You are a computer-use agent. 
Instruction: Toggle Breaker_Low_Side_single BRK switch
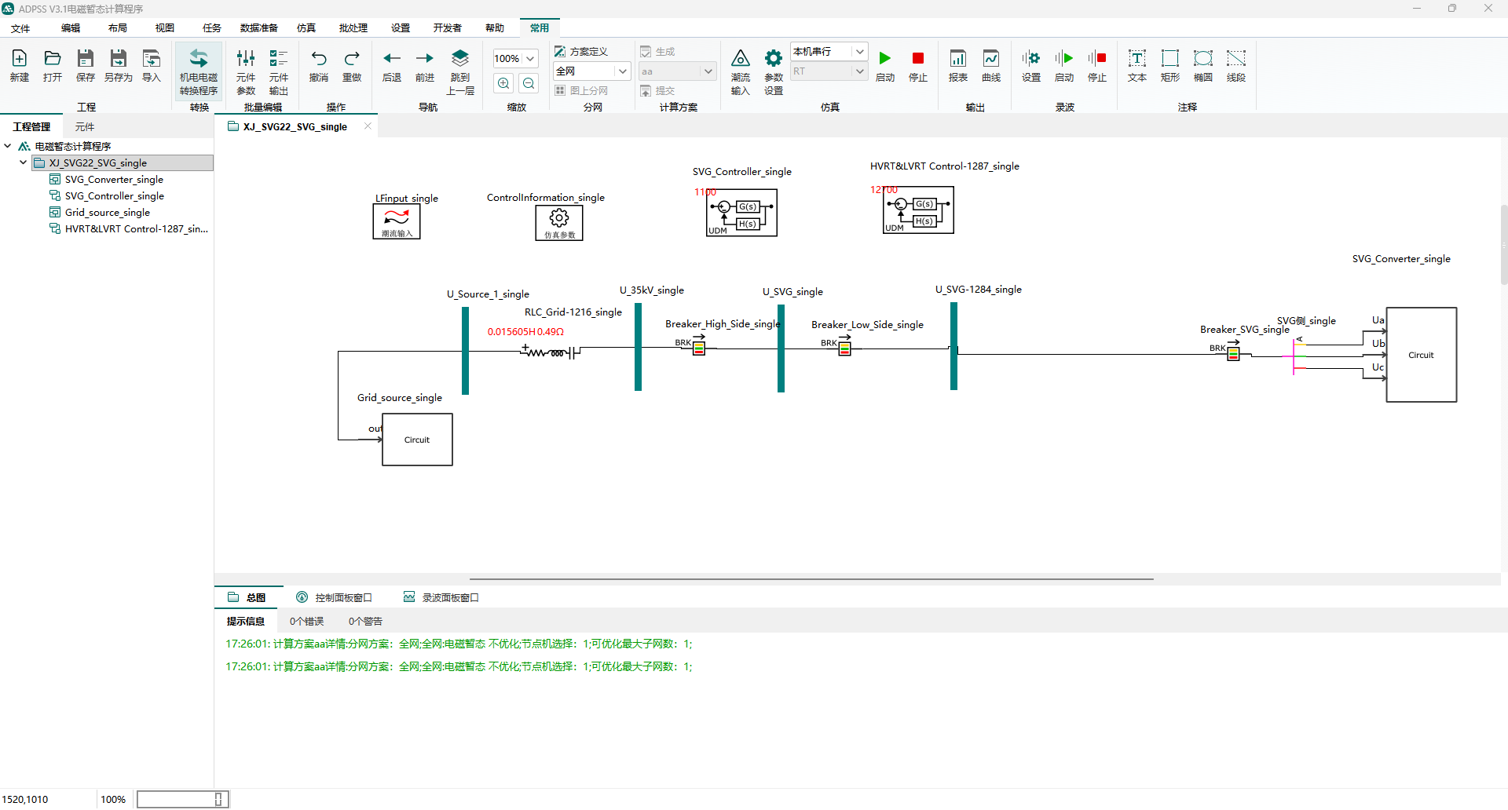tap(845, 348)
